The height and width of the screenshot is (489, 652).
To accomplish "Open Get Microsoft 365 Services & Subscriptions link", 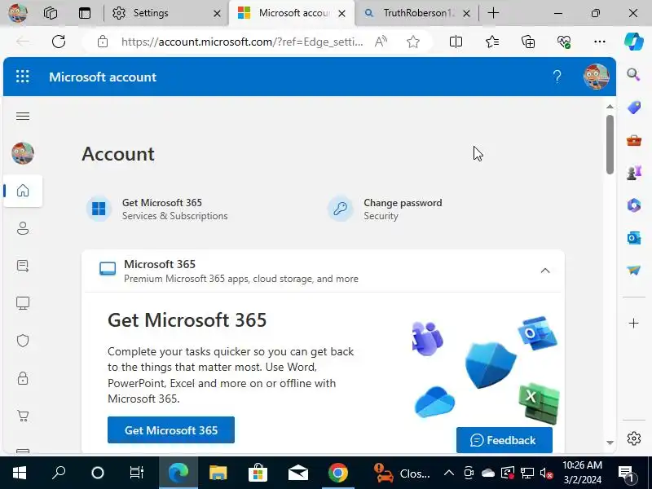I will tap(157, 209).
